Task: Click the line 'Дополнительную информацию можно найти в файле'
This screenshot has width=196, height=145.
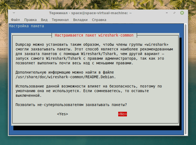Action: 65,72
